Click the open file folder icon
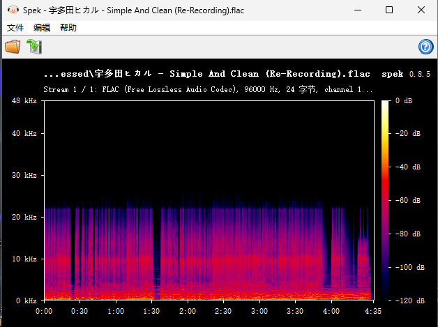Screen dimensions: 438x327 13,47
